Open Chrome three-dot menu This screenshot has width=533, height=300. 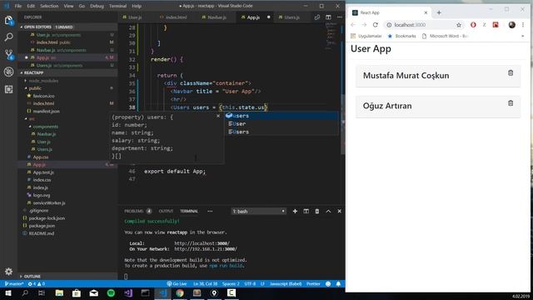pos(523,25)
